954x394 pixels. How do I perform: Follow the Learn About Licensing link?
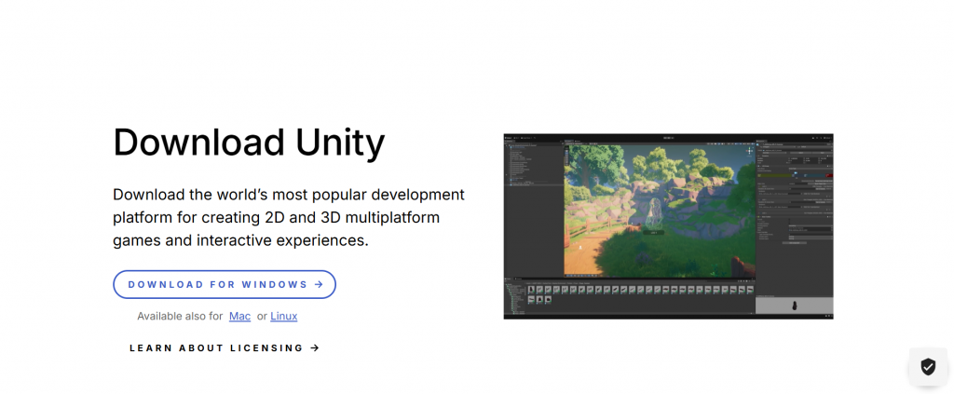tap(225, 348)
